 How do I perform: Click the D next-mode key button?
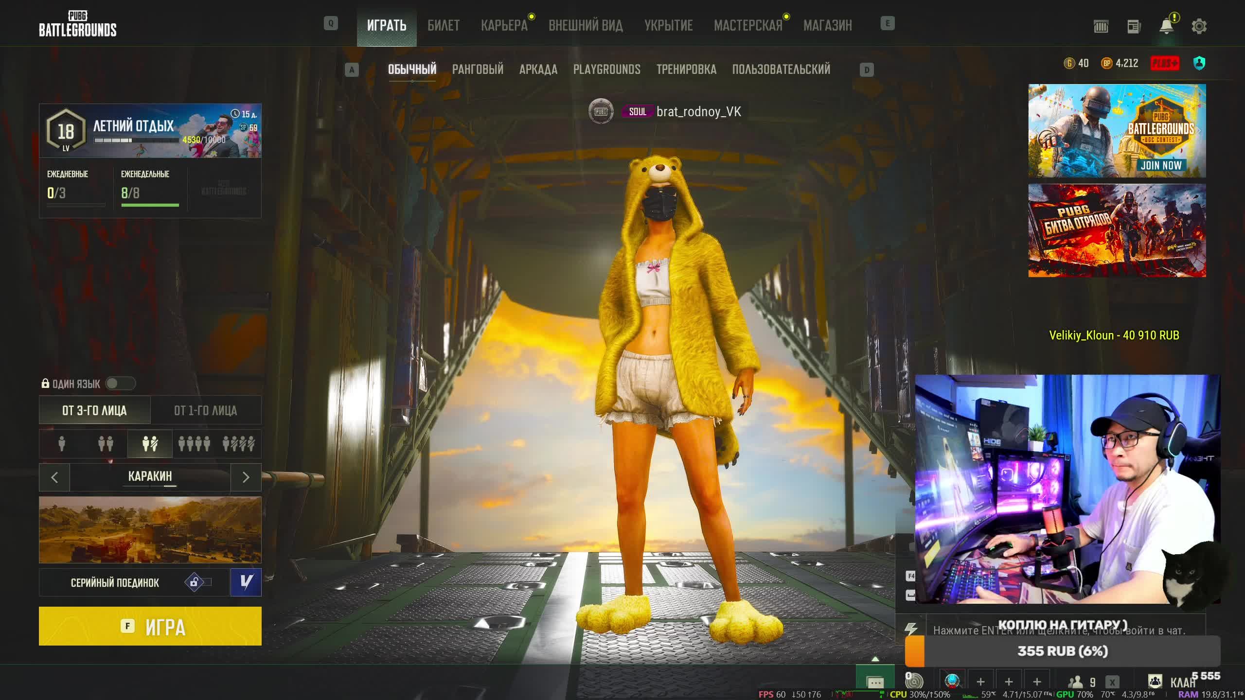[867, 70]
